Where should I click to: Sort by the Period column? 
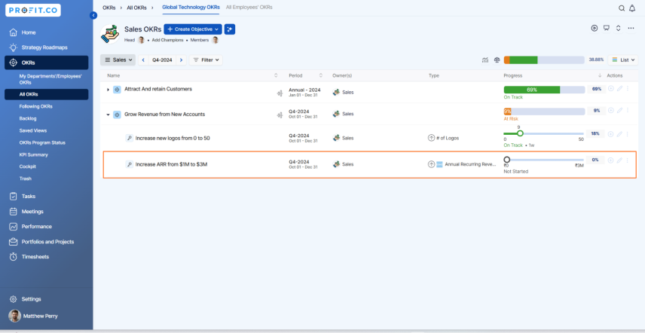pos(321,75)
